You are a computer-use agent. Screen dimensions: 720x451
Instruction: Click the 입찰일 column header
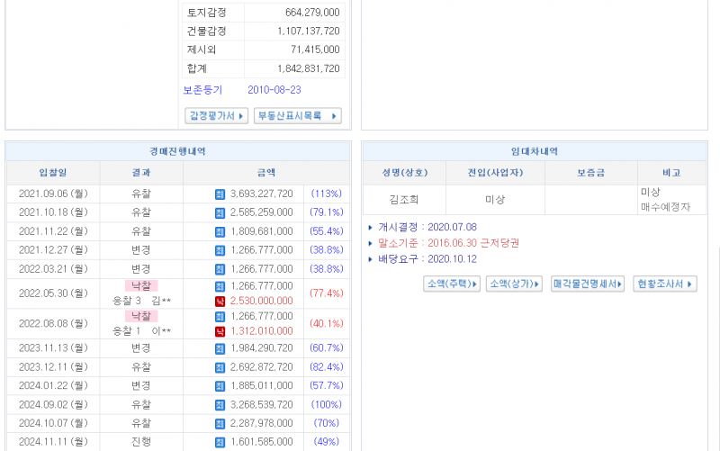click(52, 173)
